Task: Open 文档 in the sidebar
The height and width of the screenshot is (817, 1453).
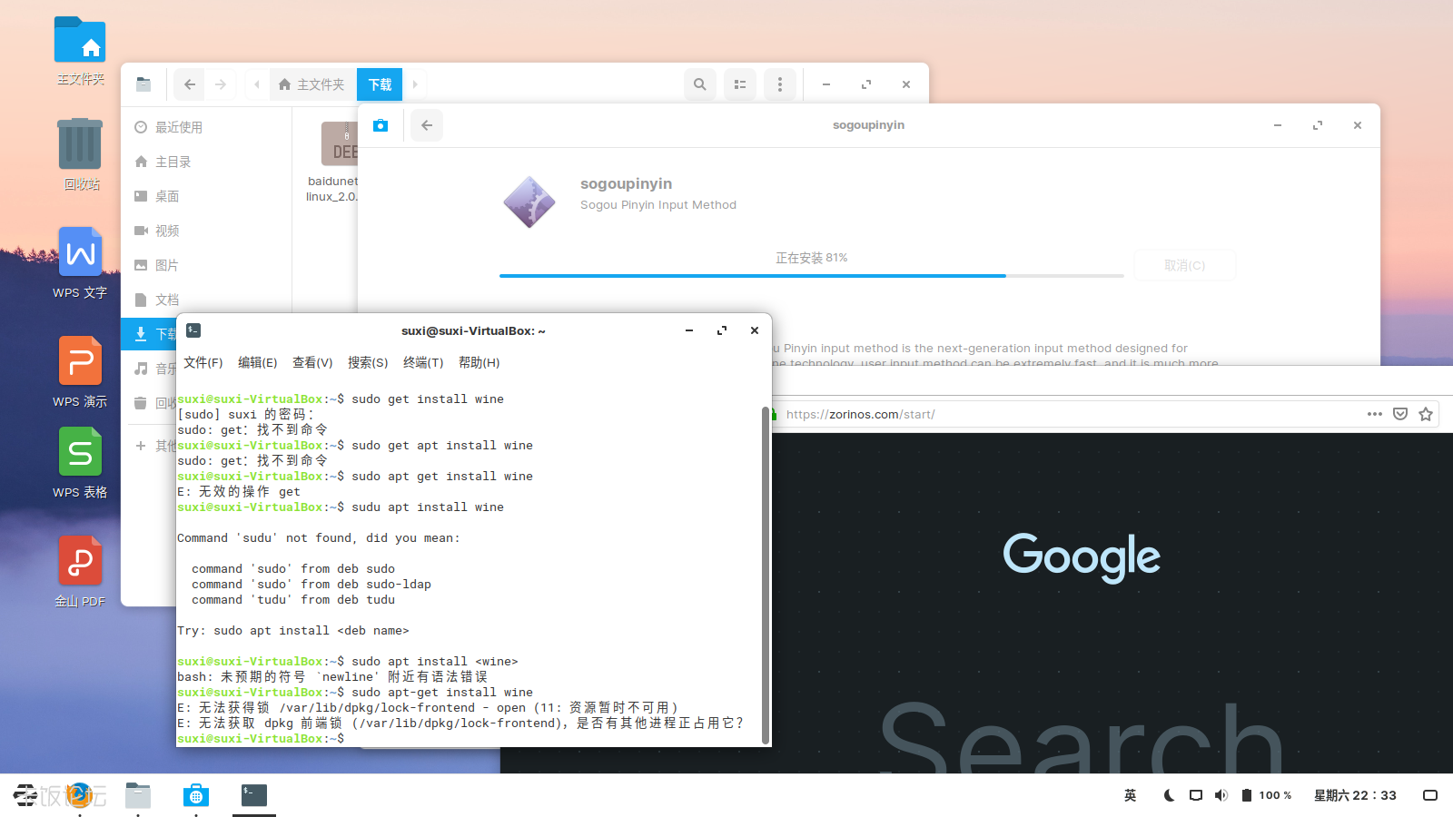Action: tap(206, 300)
